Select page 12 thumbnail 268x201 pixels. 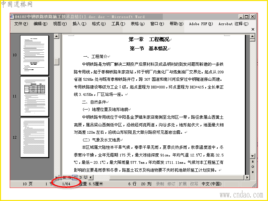coord(35,138)
